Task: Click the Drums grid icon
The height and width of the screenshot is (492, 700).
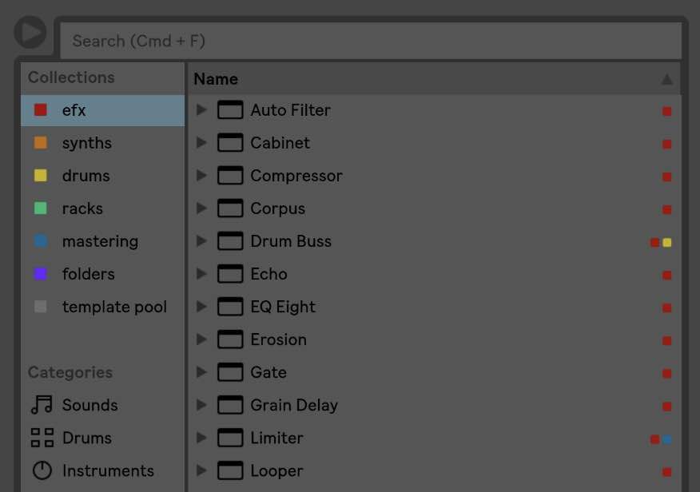Action: click(42, 438)
